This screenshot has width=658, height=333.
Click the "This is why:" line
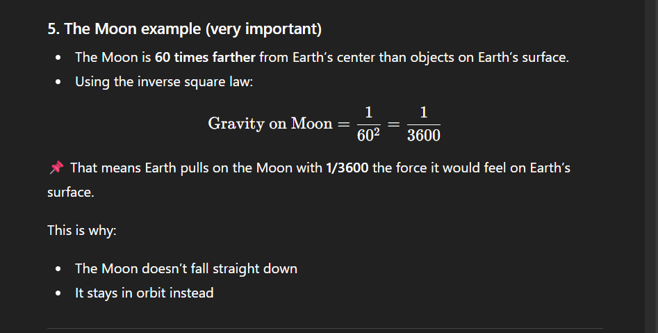tap(81, 229)
